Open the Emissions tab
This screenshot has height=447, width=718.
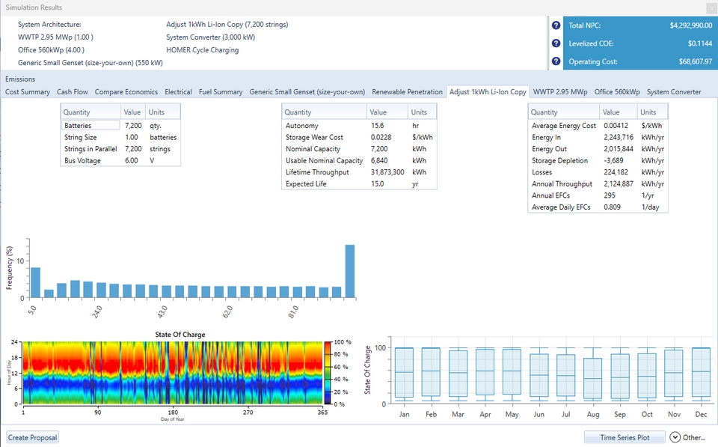pos(20,79)
